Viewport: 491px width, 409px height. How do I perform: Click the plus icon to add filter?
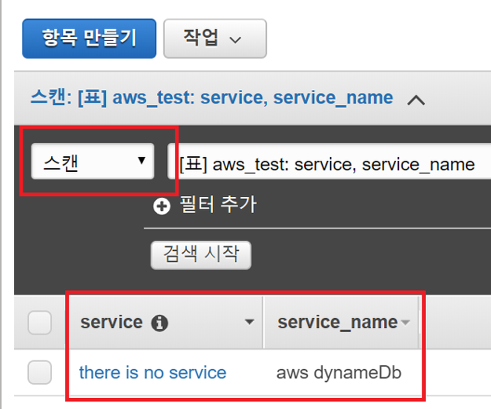(162, 206)
